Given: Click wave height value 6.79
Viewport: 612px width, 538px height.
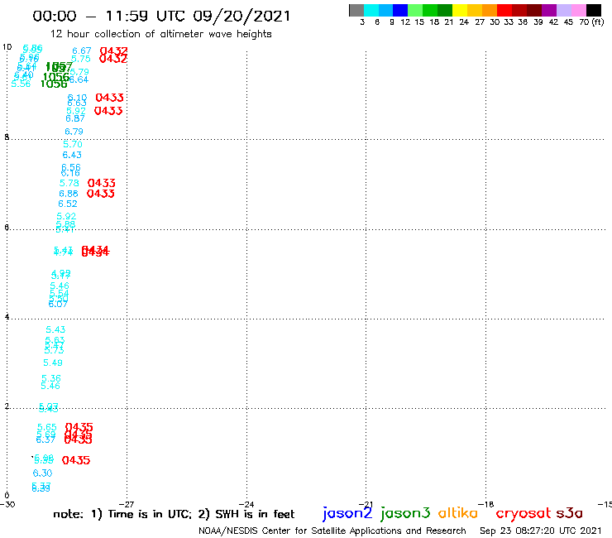Looking at the screenshot, I should point(74,132).
